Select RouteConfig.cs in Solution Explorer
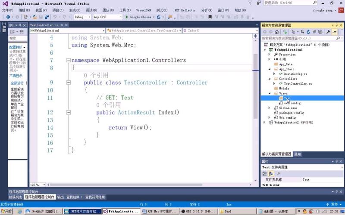The height and width of the screenshot is (215, 345). pos(295,74)
